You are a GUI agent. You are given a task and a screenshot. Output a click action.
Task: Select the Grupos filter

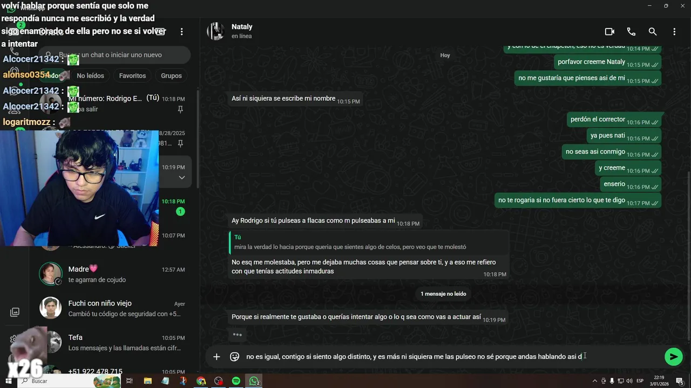coord(171,75)
